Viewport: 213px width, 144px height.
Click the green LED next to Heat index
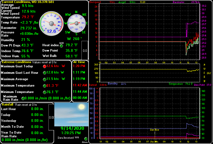click(62, 46)
